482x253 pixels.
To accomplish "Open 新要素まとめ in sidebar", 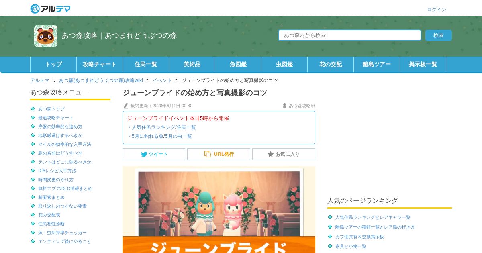I will (51, 197).
